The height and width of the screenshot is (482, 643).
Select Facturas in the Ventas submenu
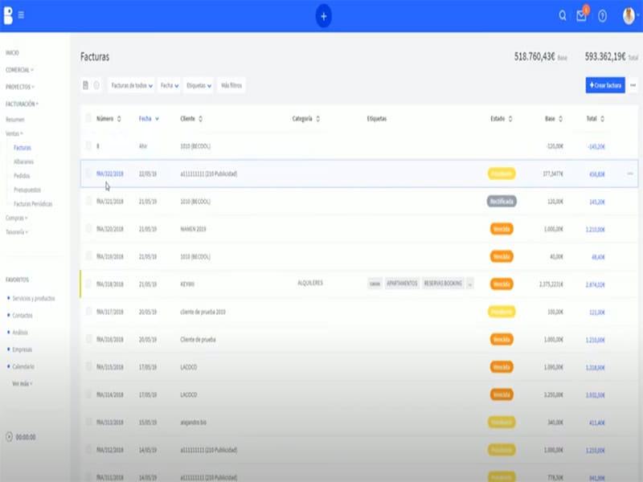pyautogui.click(x=23, y=148)
